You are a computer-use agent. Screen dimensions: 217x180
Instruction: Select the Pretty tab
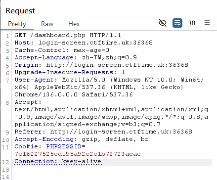tap(17, 24)
